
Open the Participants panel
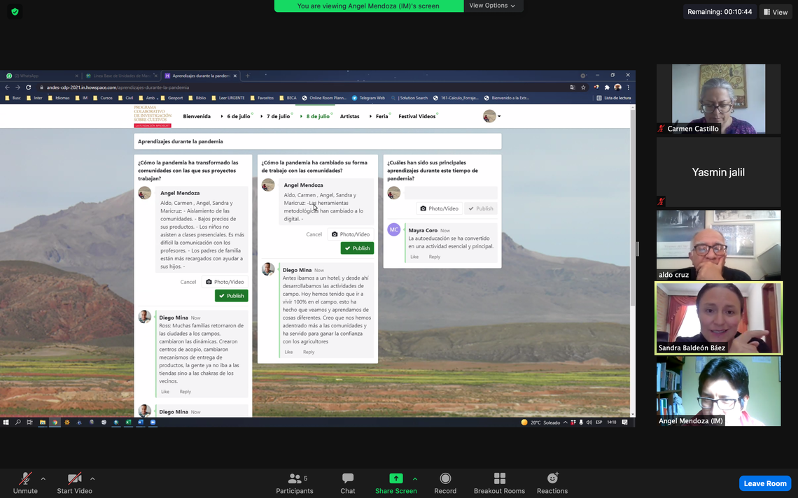(x=294, y=483)
